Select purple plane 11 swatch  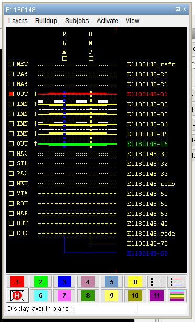click(157, 295)
